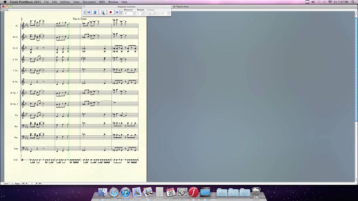Go to previous page of score

(26, 183)
